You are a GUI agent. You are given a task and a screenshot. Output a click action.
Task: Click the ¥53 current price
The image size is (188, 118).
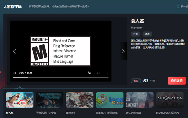click(145, 81)
